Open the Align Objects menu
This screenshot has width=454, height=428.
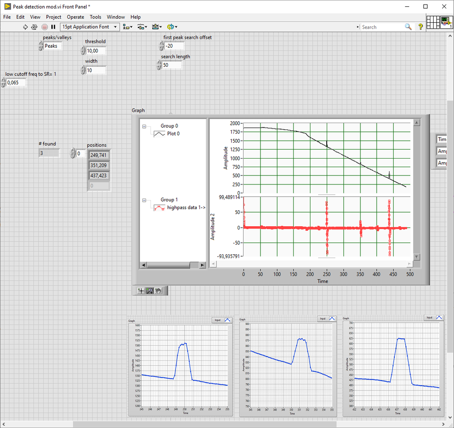[x=127, y=27]
